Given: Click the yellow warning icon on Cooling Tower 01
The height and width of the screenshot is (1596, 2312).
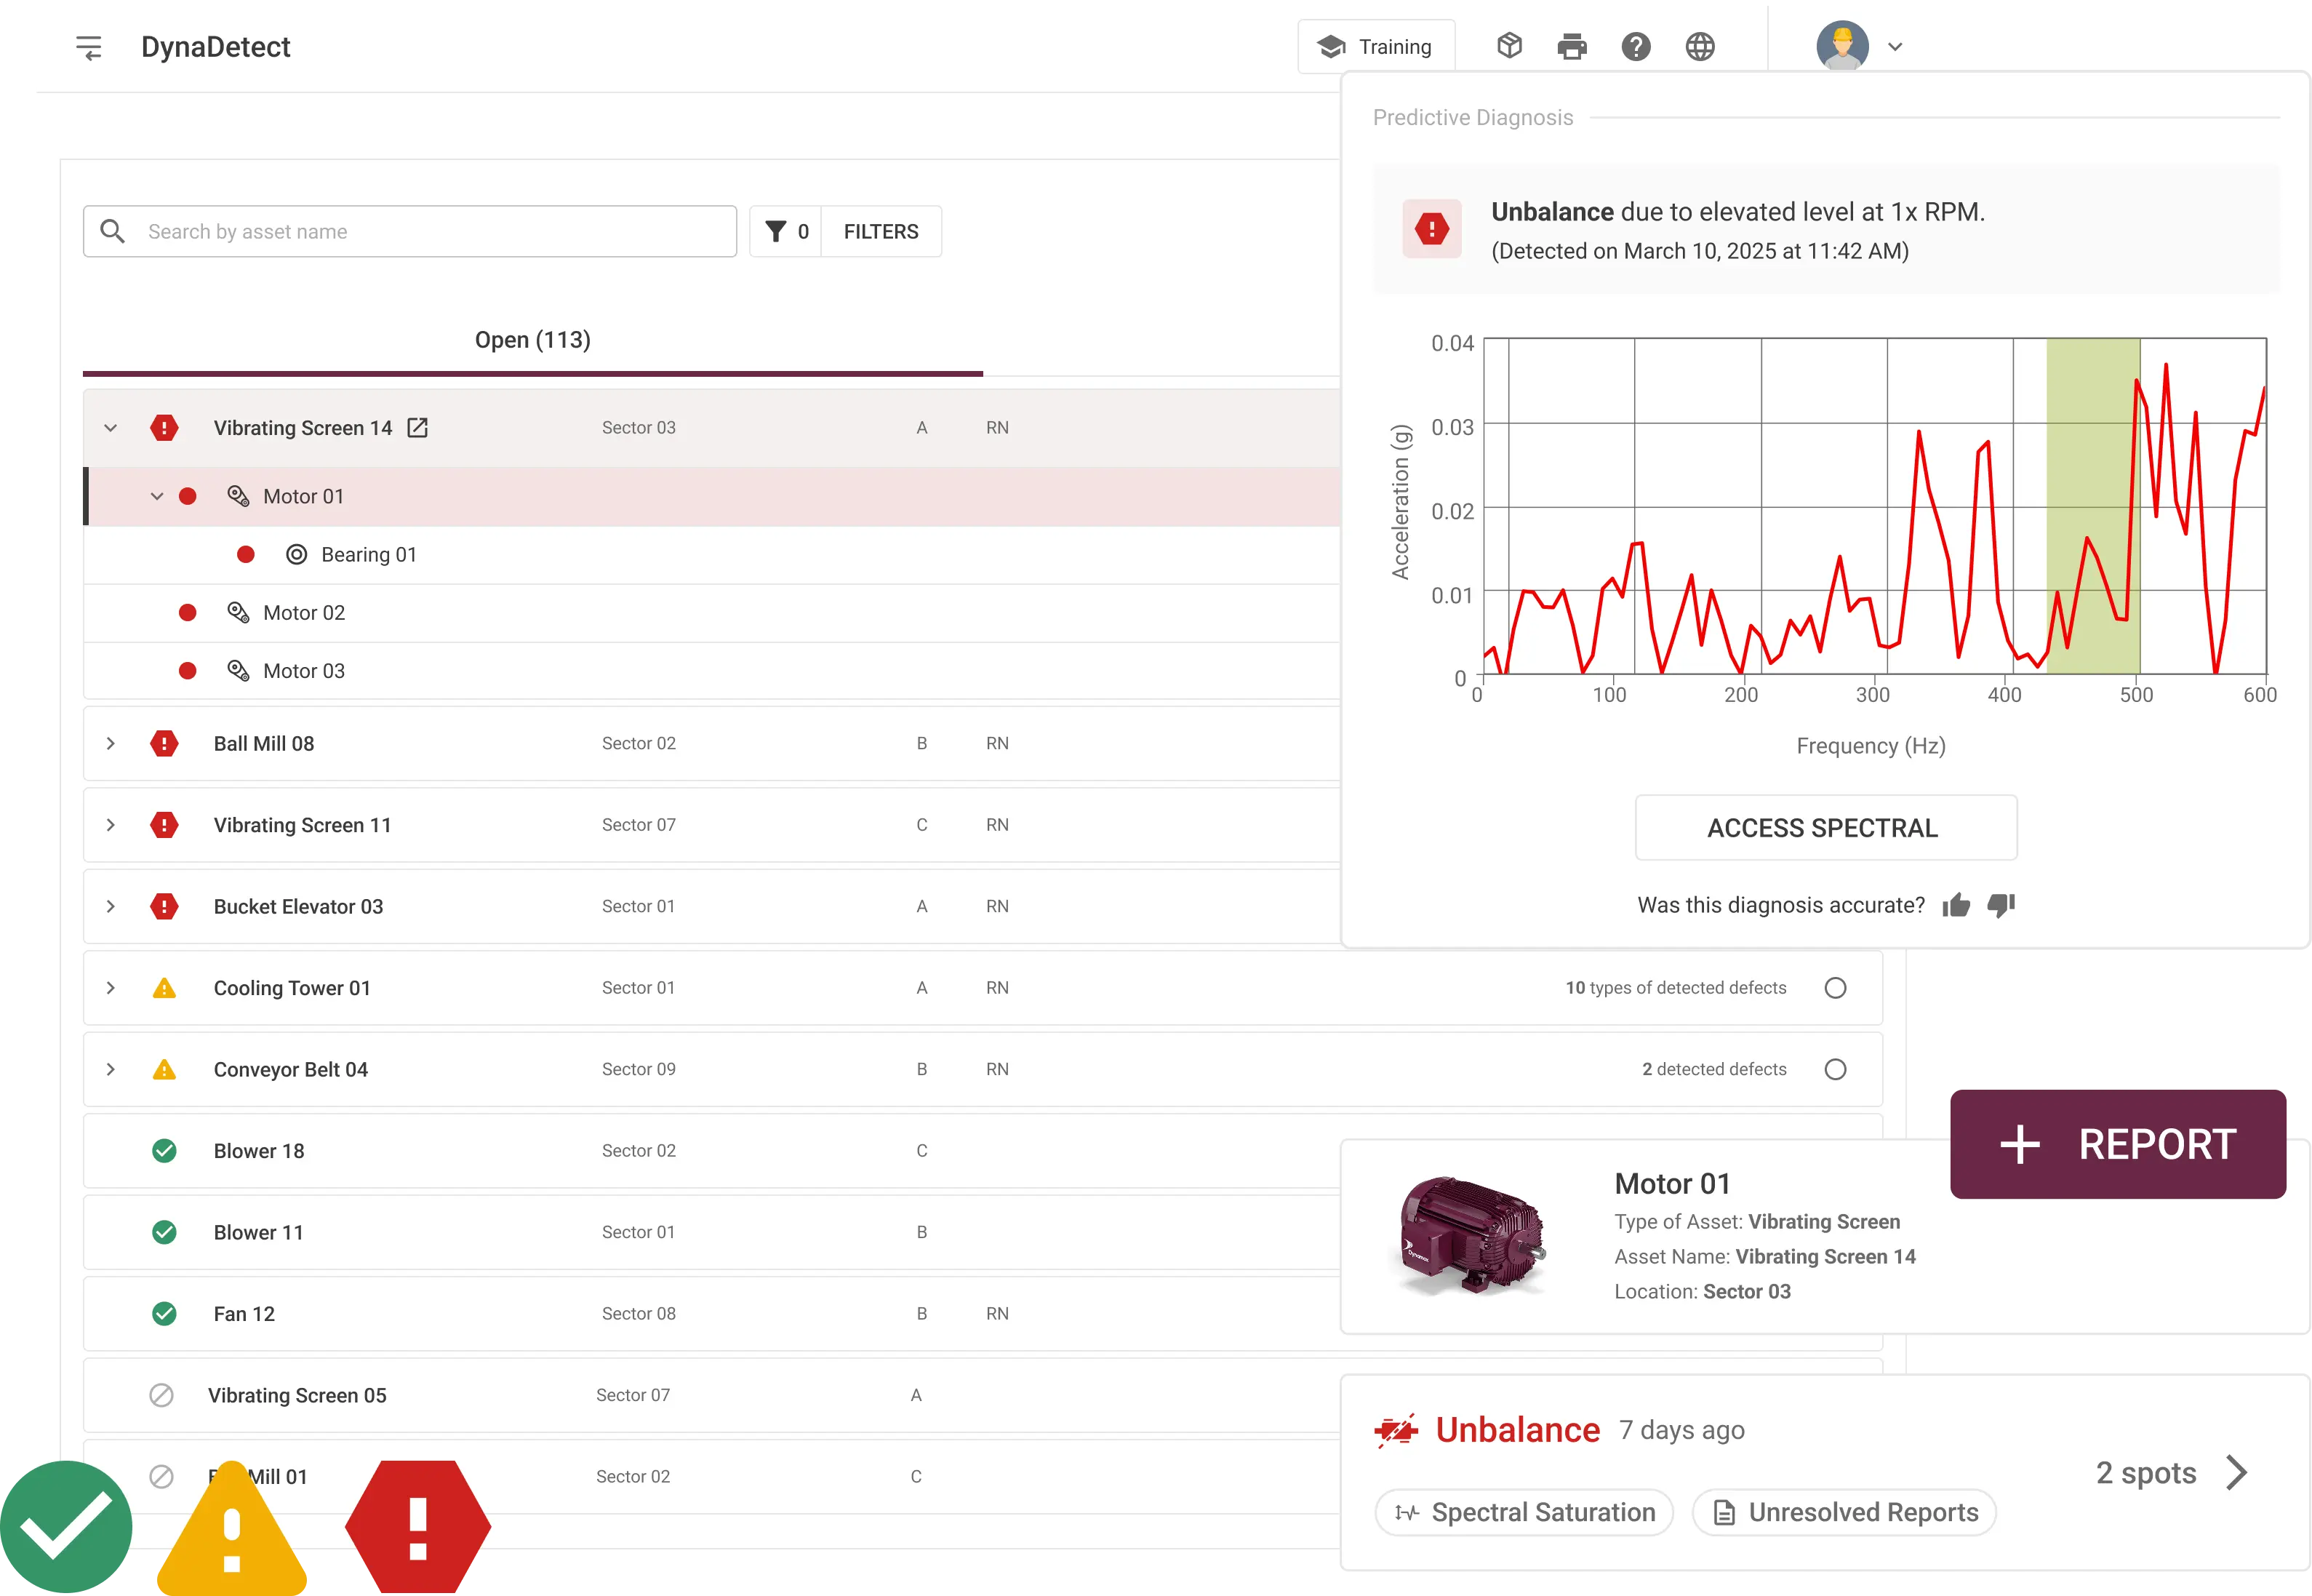Looking at the screenshot, I should point(165,987).
